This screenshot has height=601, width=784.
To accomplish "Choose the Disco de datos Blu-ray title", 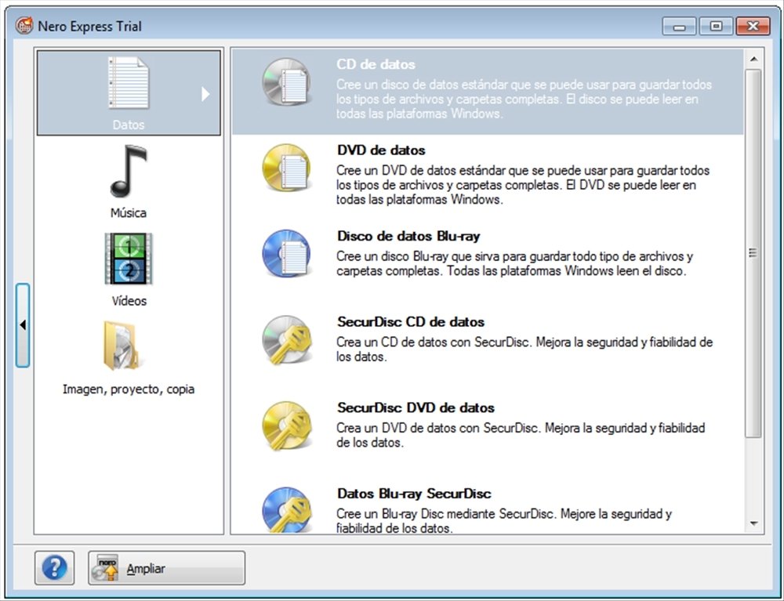I will (x=408, y=237).
